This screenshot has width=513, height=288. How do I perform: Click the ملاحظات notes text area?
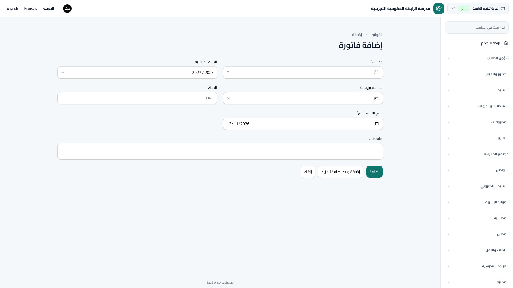point(220,151)
